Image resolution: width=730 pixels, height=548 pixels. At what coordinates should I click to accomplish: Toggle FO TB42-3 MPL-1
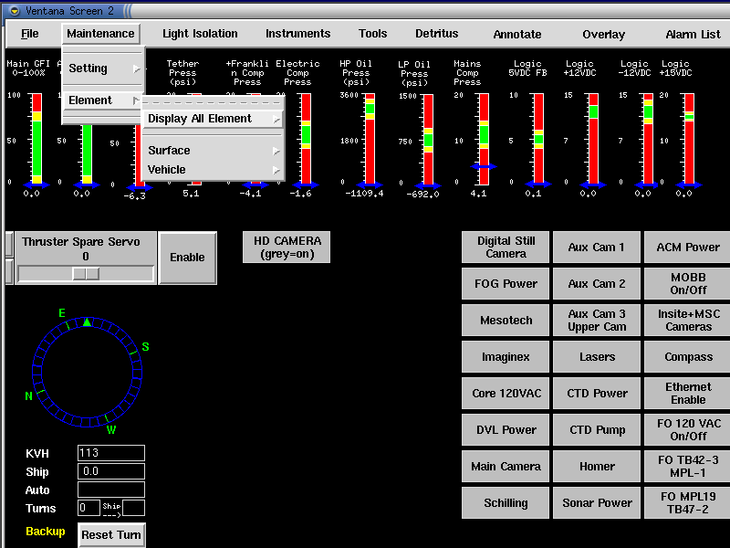688,466
